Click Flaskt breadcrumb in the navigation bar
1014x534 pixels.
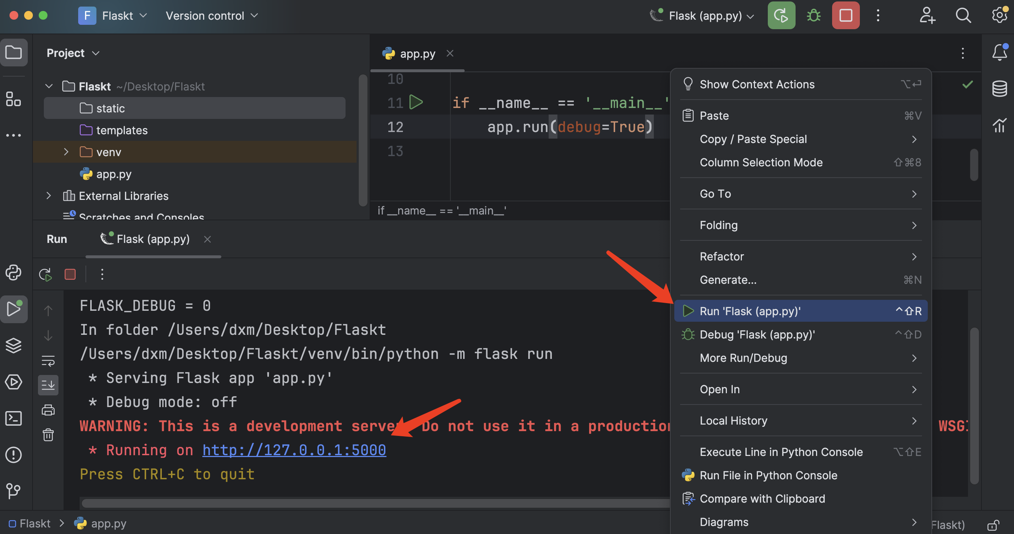[x=30, y=523]
